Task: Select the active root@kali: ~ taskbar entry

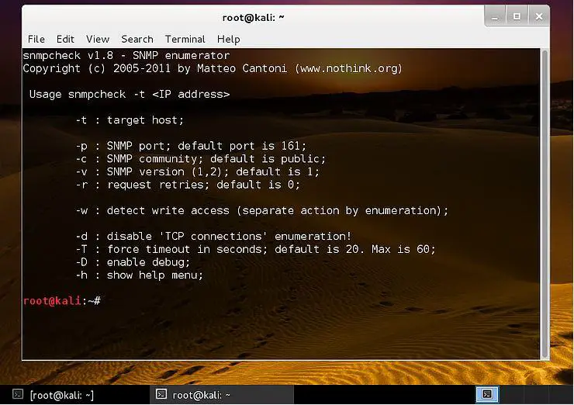Action: click(222, 395)
